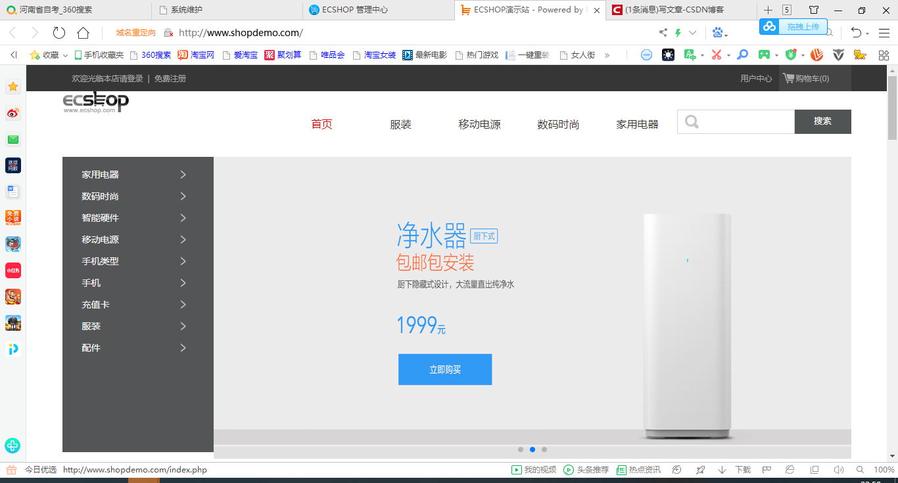This screenshot has width=898, height=483.
Task: Toggle the ad blocker stop-sign icon
Action: pos(647,54)
